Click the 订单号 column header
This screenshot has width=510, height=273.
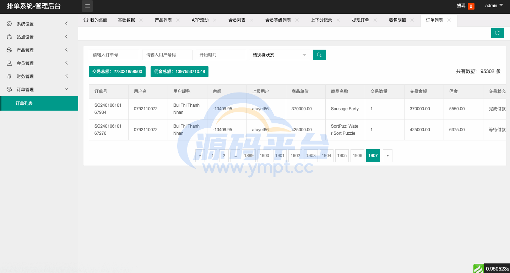[x=101, y=91]
